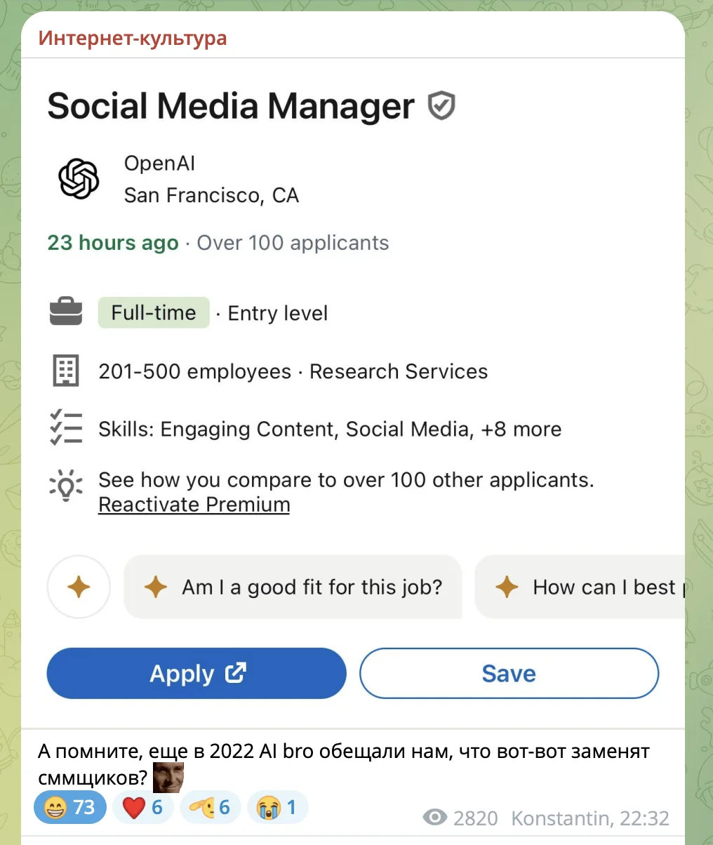Viewport: 713px width, 845px height.
Task: Click the small face emoji in caption
Action: pyautogui.click(x=168, y=777)
